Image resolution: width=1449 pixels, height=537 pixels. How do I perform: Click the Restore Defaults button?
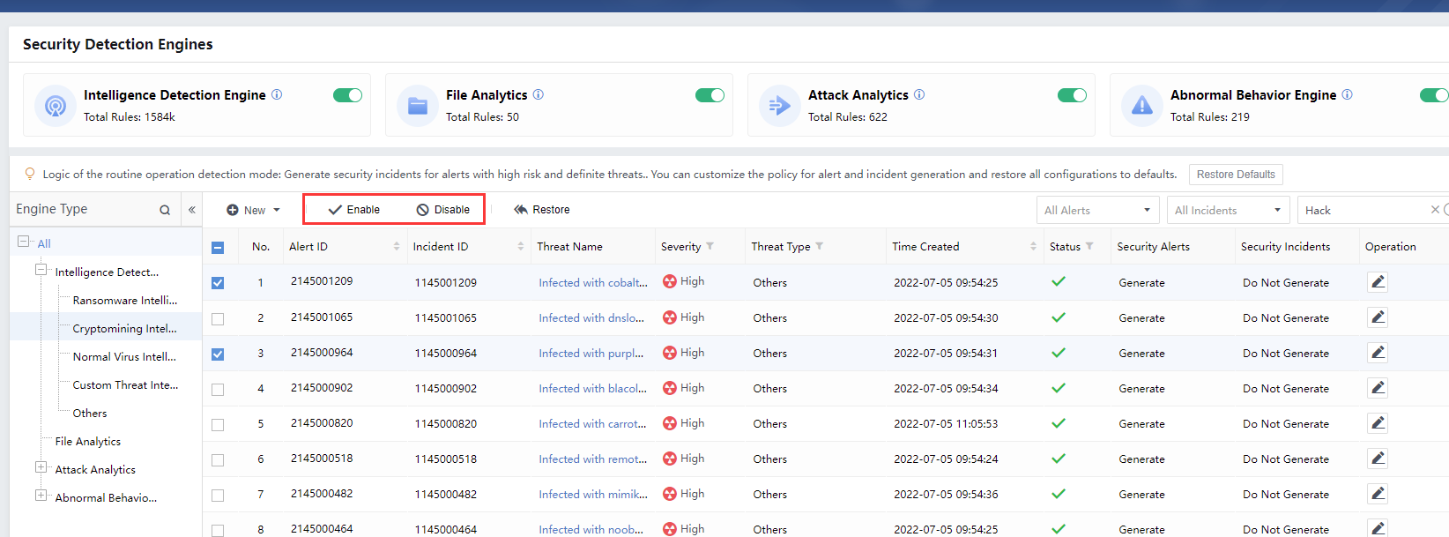point(1236,175)
